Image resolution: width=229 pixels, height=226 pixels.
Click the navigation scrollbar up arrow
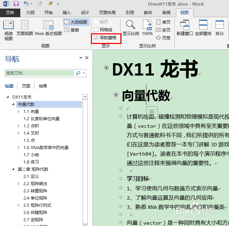click(x=85, y=97)
